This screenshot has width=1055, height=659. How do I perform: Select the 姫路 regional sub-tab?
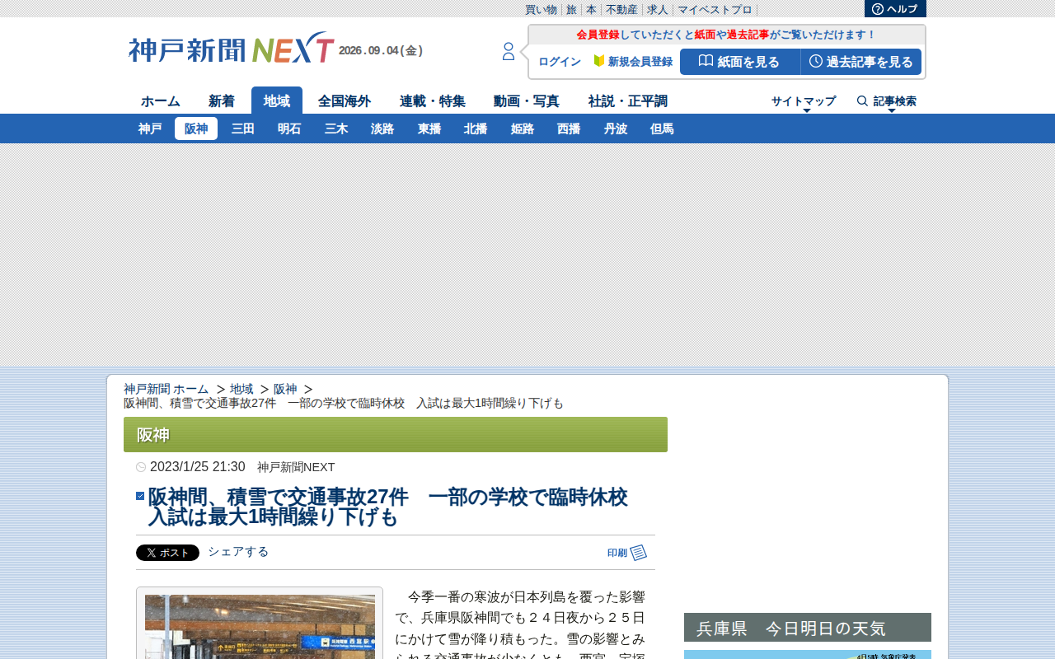[523, 129]
